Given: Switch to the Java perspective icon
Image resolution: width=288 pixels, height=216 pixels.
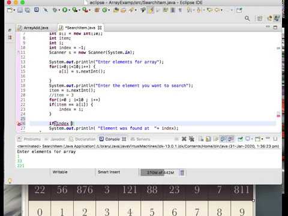Looking at the screenshot, I should (x=277, y=19).
